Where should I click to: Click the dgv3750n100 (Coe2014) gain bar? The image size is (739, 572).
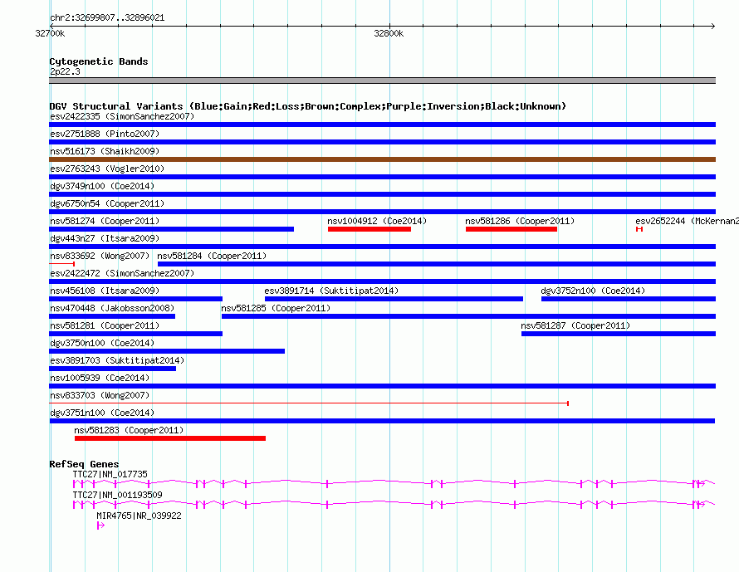pos(167,351)
